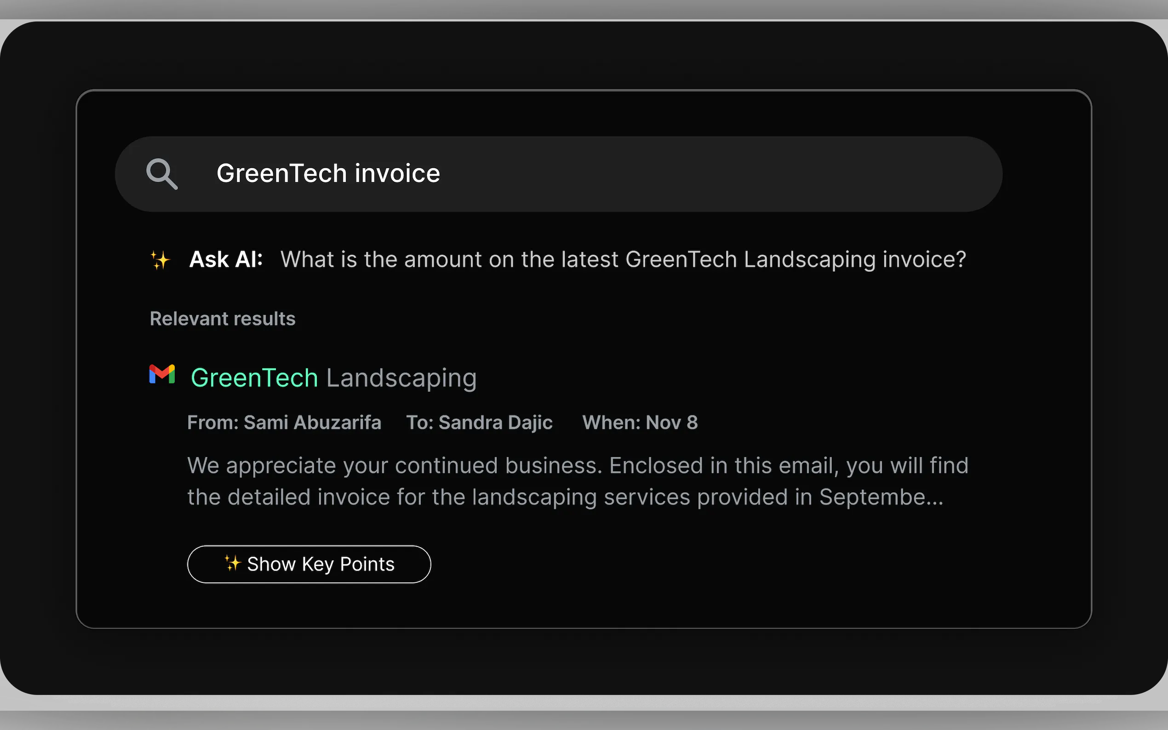
Task: Click the Gmail logo icon
Action: point(162,374)
